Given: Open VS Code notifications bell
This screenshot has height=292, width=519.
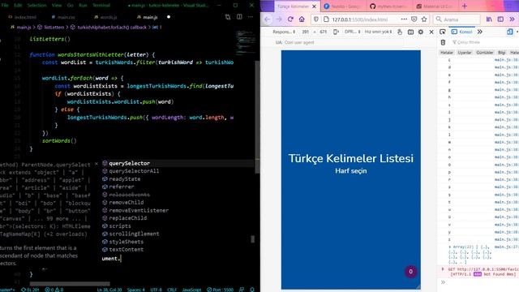Looking at the screenshot, I should pyautogui.click(x=252, y=290).
